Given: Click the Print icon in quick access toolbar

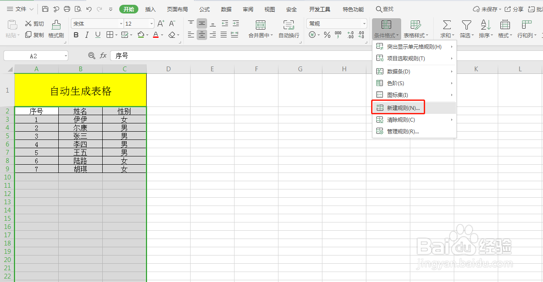Looking at the screenshot, I should click(67, 9).
